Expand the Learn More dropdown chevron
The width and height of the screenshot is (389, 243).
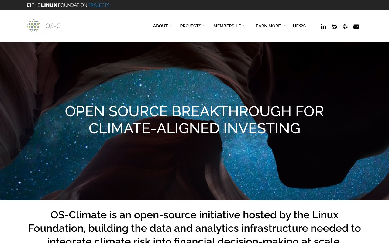(x=284, y=26)
